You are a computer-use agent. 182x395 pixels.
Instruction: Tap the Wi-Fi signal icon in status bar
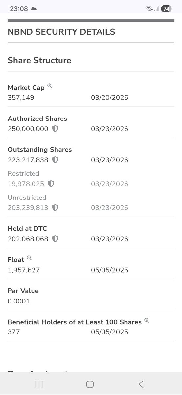[149, 9]
